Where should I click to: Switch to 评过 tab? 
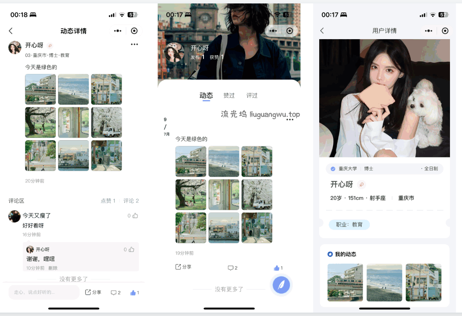[x=252, y=95]
